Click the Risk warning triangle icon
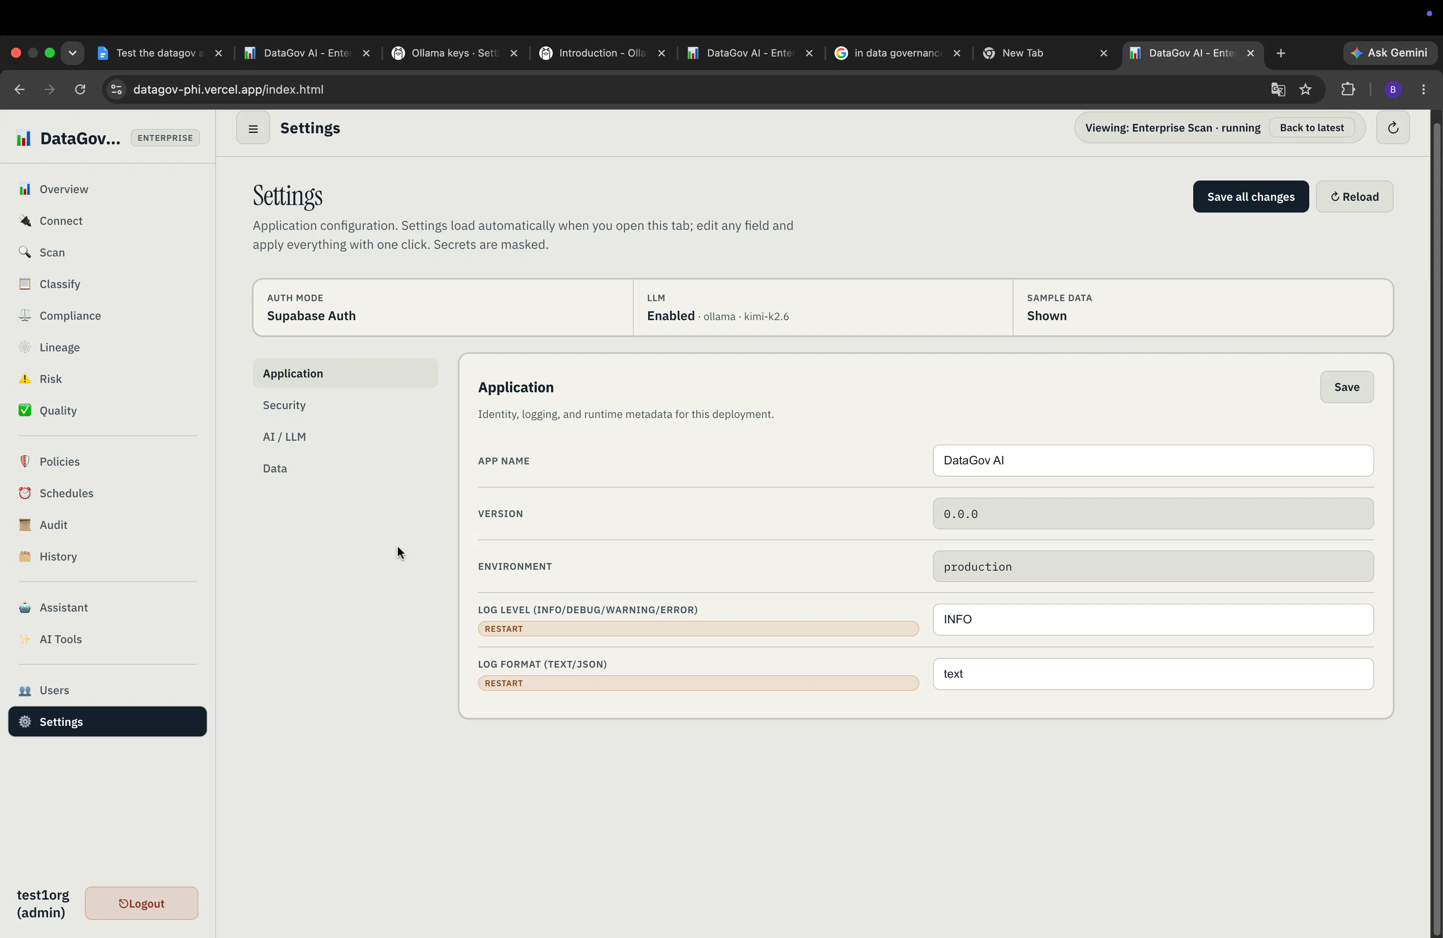The height and width of the screenshot is (938, 1443). tap(25, 379)
